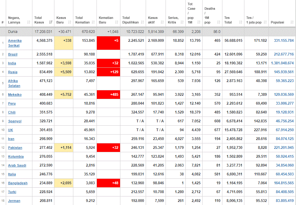Sort by Populasi arrows icon

[x=292, y=22]
